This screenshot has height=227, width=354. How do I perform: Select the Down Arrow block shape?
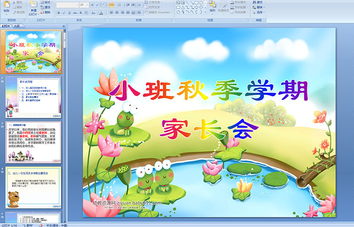tap(201, 8)
